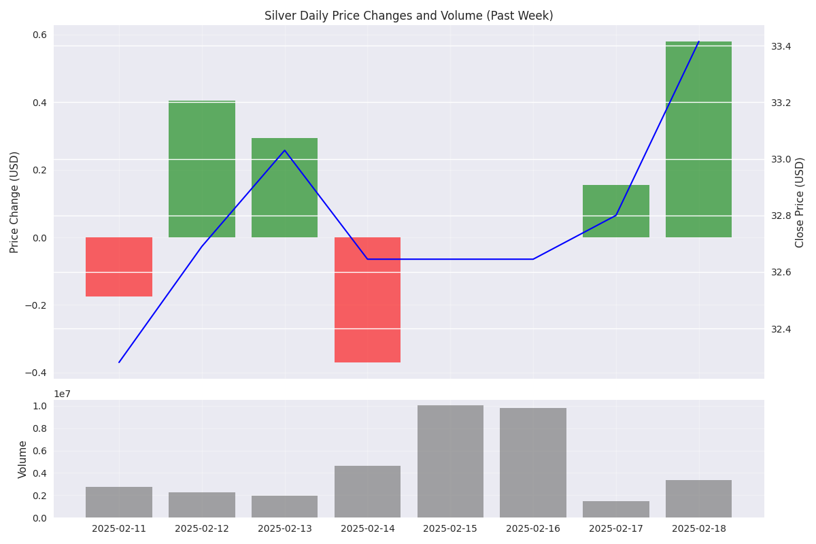The image size is (816, 544).
Task: Click the −0.4 tick on the left axis
Action: (x=36, y=373)
